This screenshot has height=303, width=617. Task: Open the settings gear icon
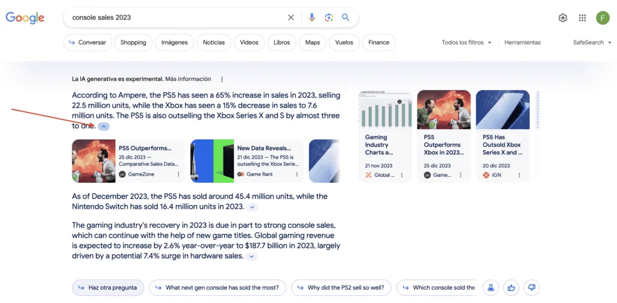pyautogui.click(x=563, y=17)
